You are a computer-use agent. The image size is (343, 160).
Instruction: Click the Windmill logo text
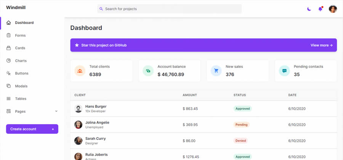point(16,8)
